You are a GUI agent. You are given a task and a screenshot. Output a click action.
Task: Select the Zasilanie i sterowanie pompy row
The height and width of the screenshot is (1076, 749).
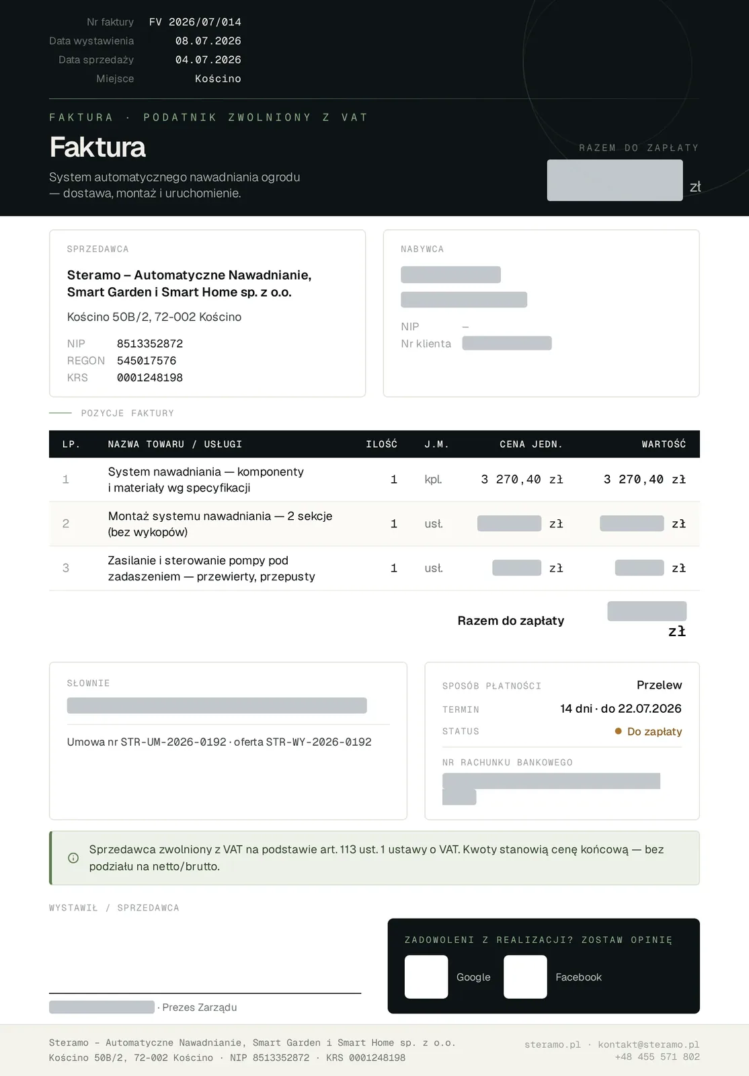[374, 568]
